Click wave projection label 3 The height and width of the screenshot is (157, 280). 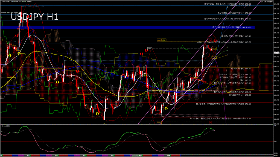pos(228,7)
